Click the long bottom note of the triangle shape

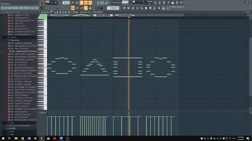click(94, 75)
